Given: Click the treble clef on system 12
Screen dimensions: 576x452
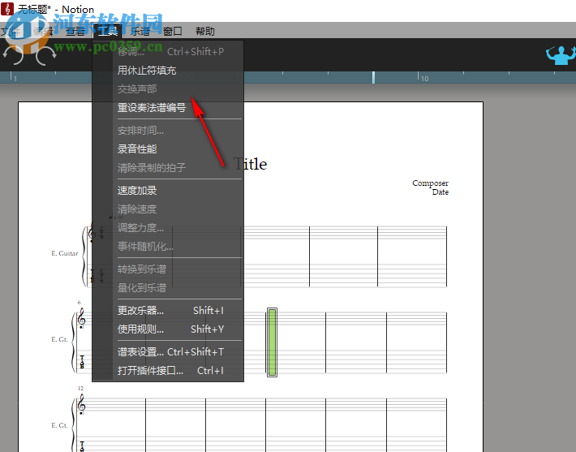Looking at the screenshot, I should pyautogui.click(x=82, y=404).
